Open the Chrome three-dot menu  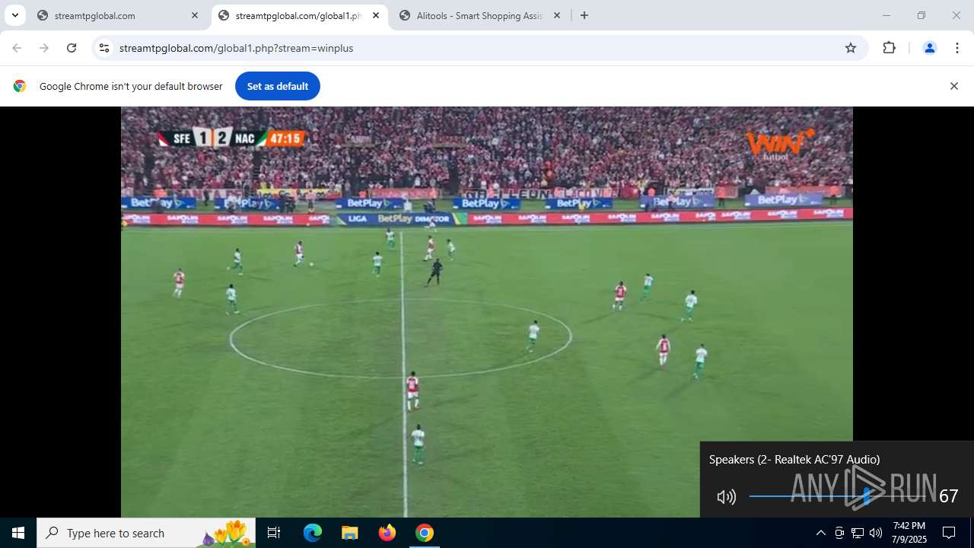[957, 48]
